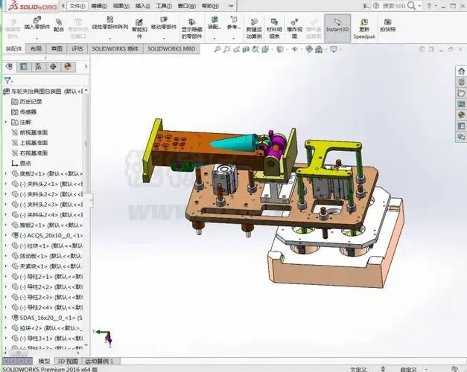Open the PropertyManager tab icon

(x=24, y=67)
